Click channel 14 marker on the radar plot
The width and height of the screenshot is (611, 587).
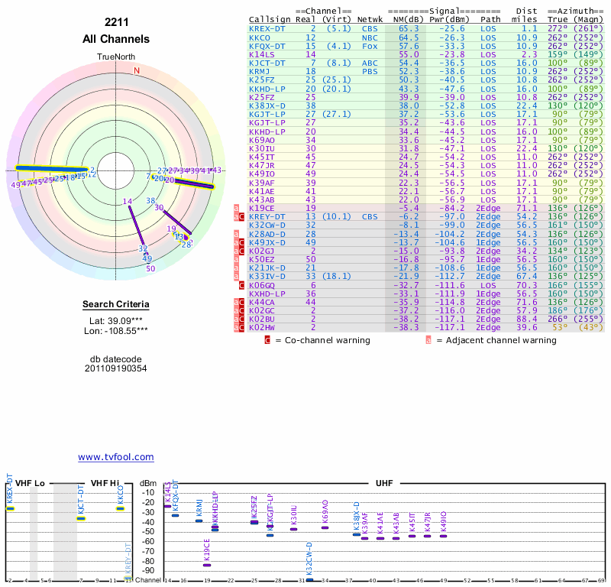coord(127,201)
